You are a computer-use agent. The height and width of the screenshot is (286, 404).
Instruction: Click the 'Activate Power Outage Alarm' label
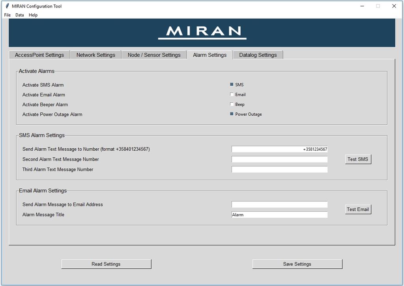(x=52, y=114)
